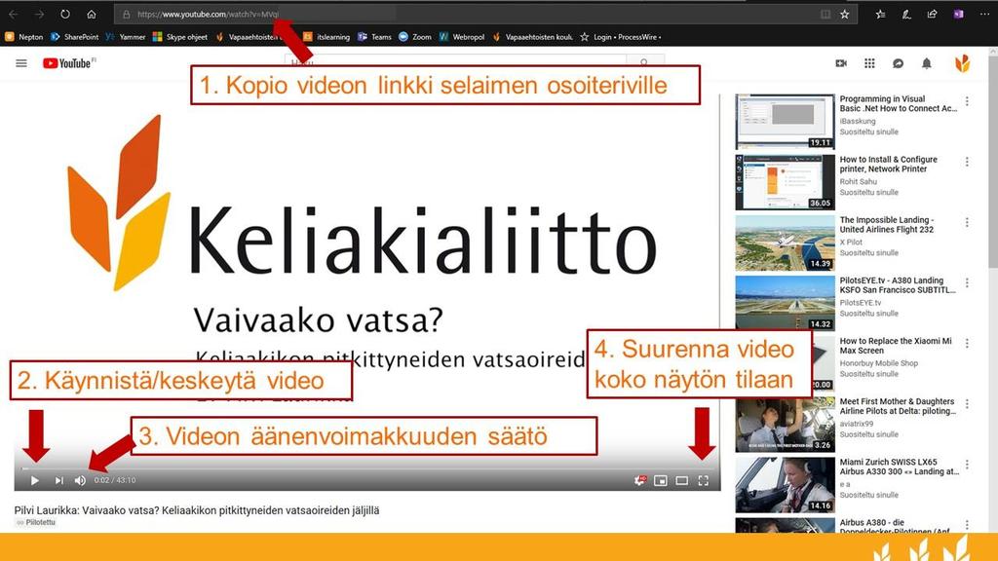This screenshot has height=561, width=998.
Task: Open The Impossible Landing video thumbnail
Action: click(785, 243)
